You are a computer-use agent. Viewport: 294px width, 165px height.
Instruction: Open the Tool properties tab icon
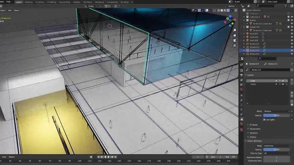click(x=242, y=65)
